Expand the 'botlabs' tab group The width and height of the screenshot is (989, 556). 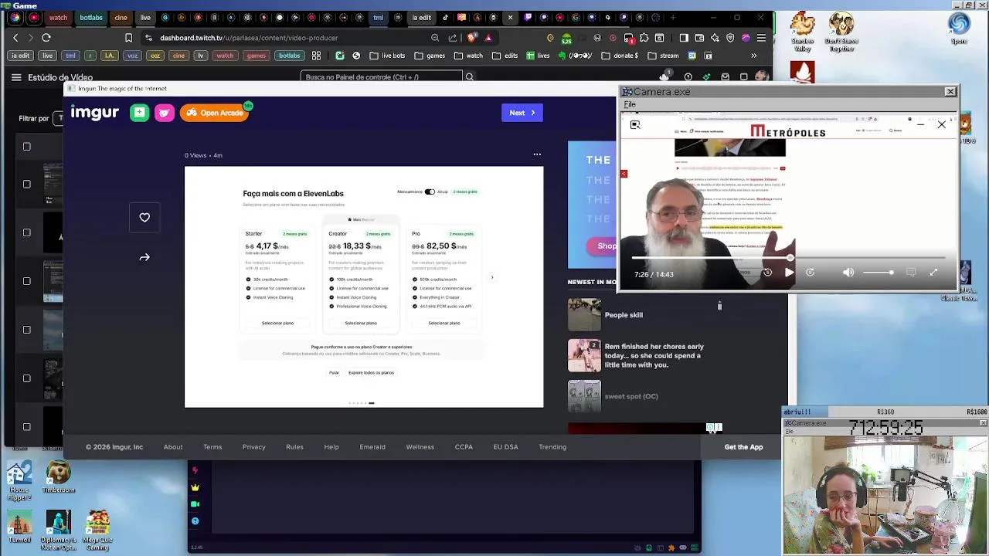91,18
